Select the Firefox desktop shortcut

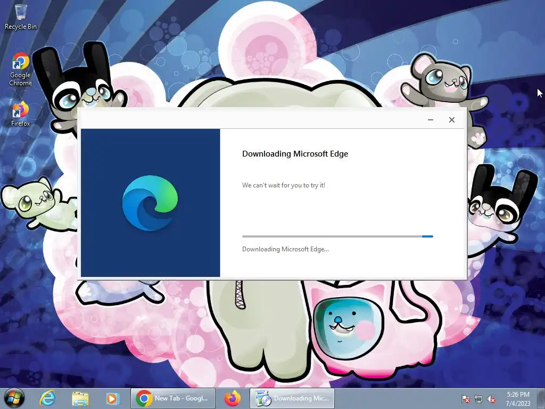(x=21, y=114)
